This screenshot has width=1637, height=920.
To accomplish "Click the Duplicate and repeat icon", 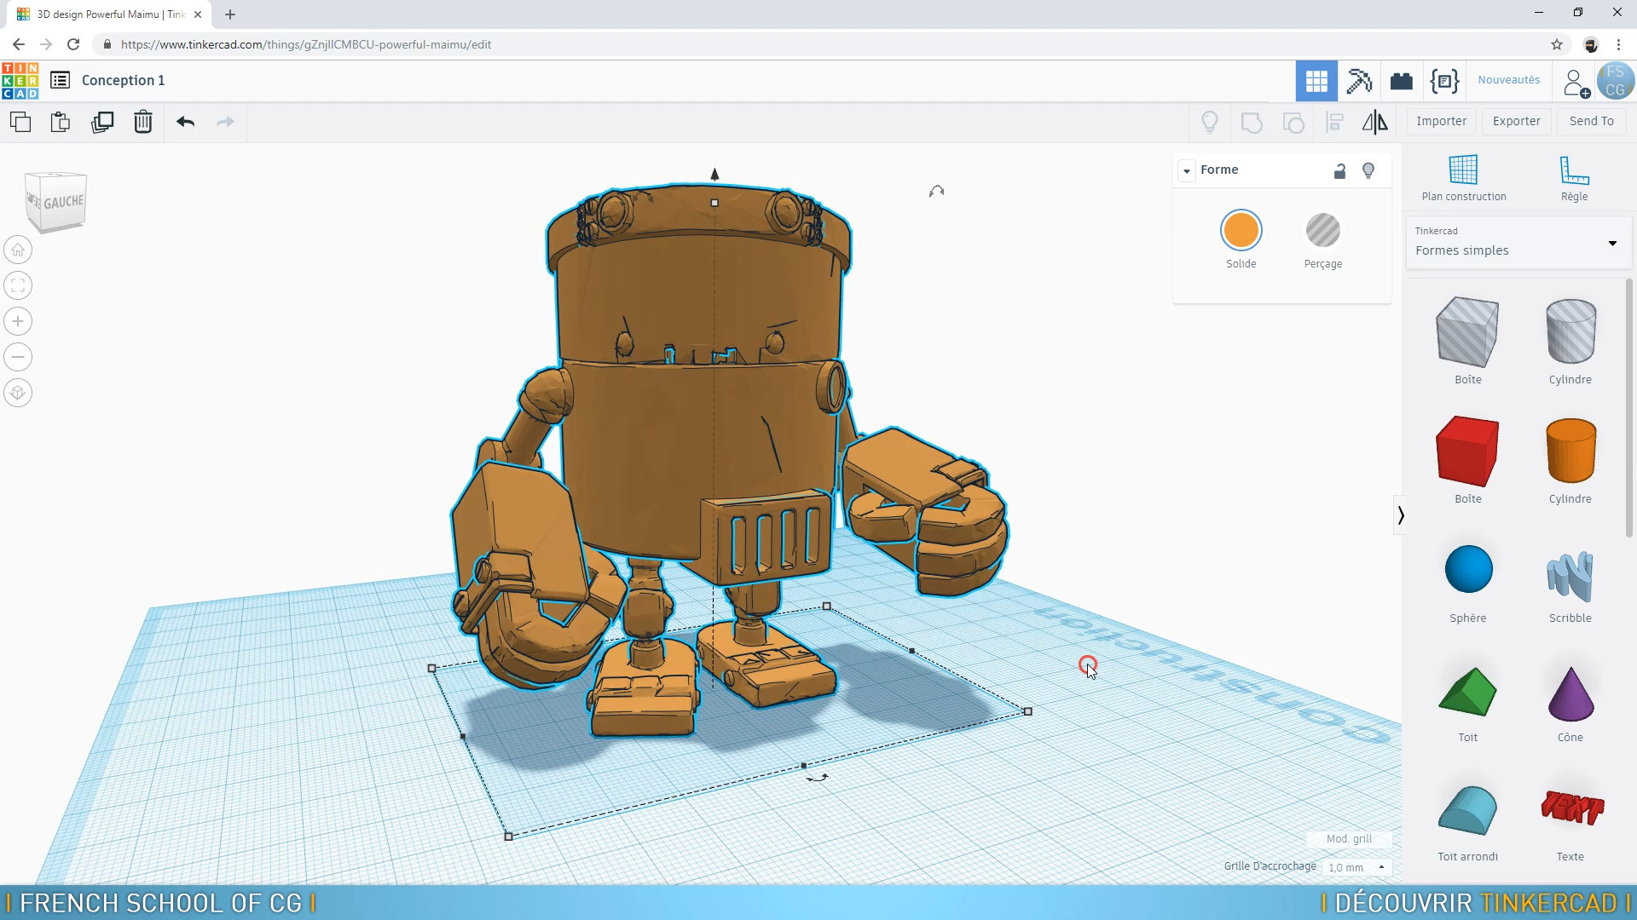I will click(102, 122).
